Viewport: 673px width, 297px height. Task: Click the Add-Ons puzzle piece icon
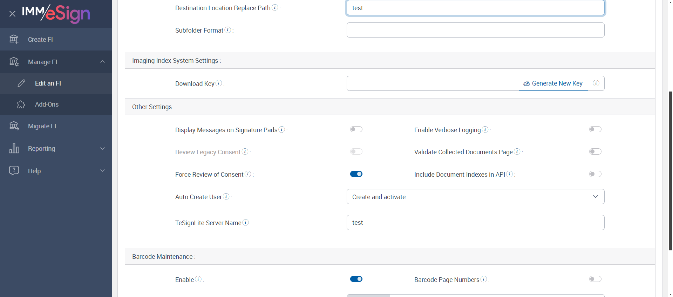pyautogui.click(x=21, y=104)
